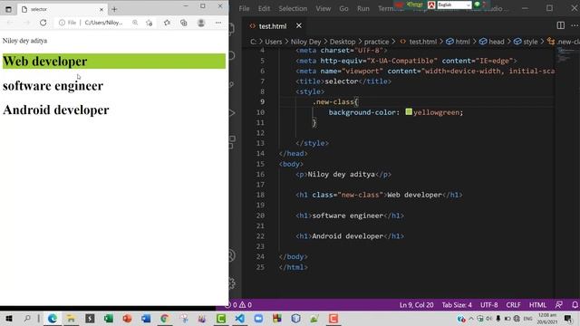The image size is (580, 326).
Task: Close the selector browser tab
Action: [x=101, y=9]
